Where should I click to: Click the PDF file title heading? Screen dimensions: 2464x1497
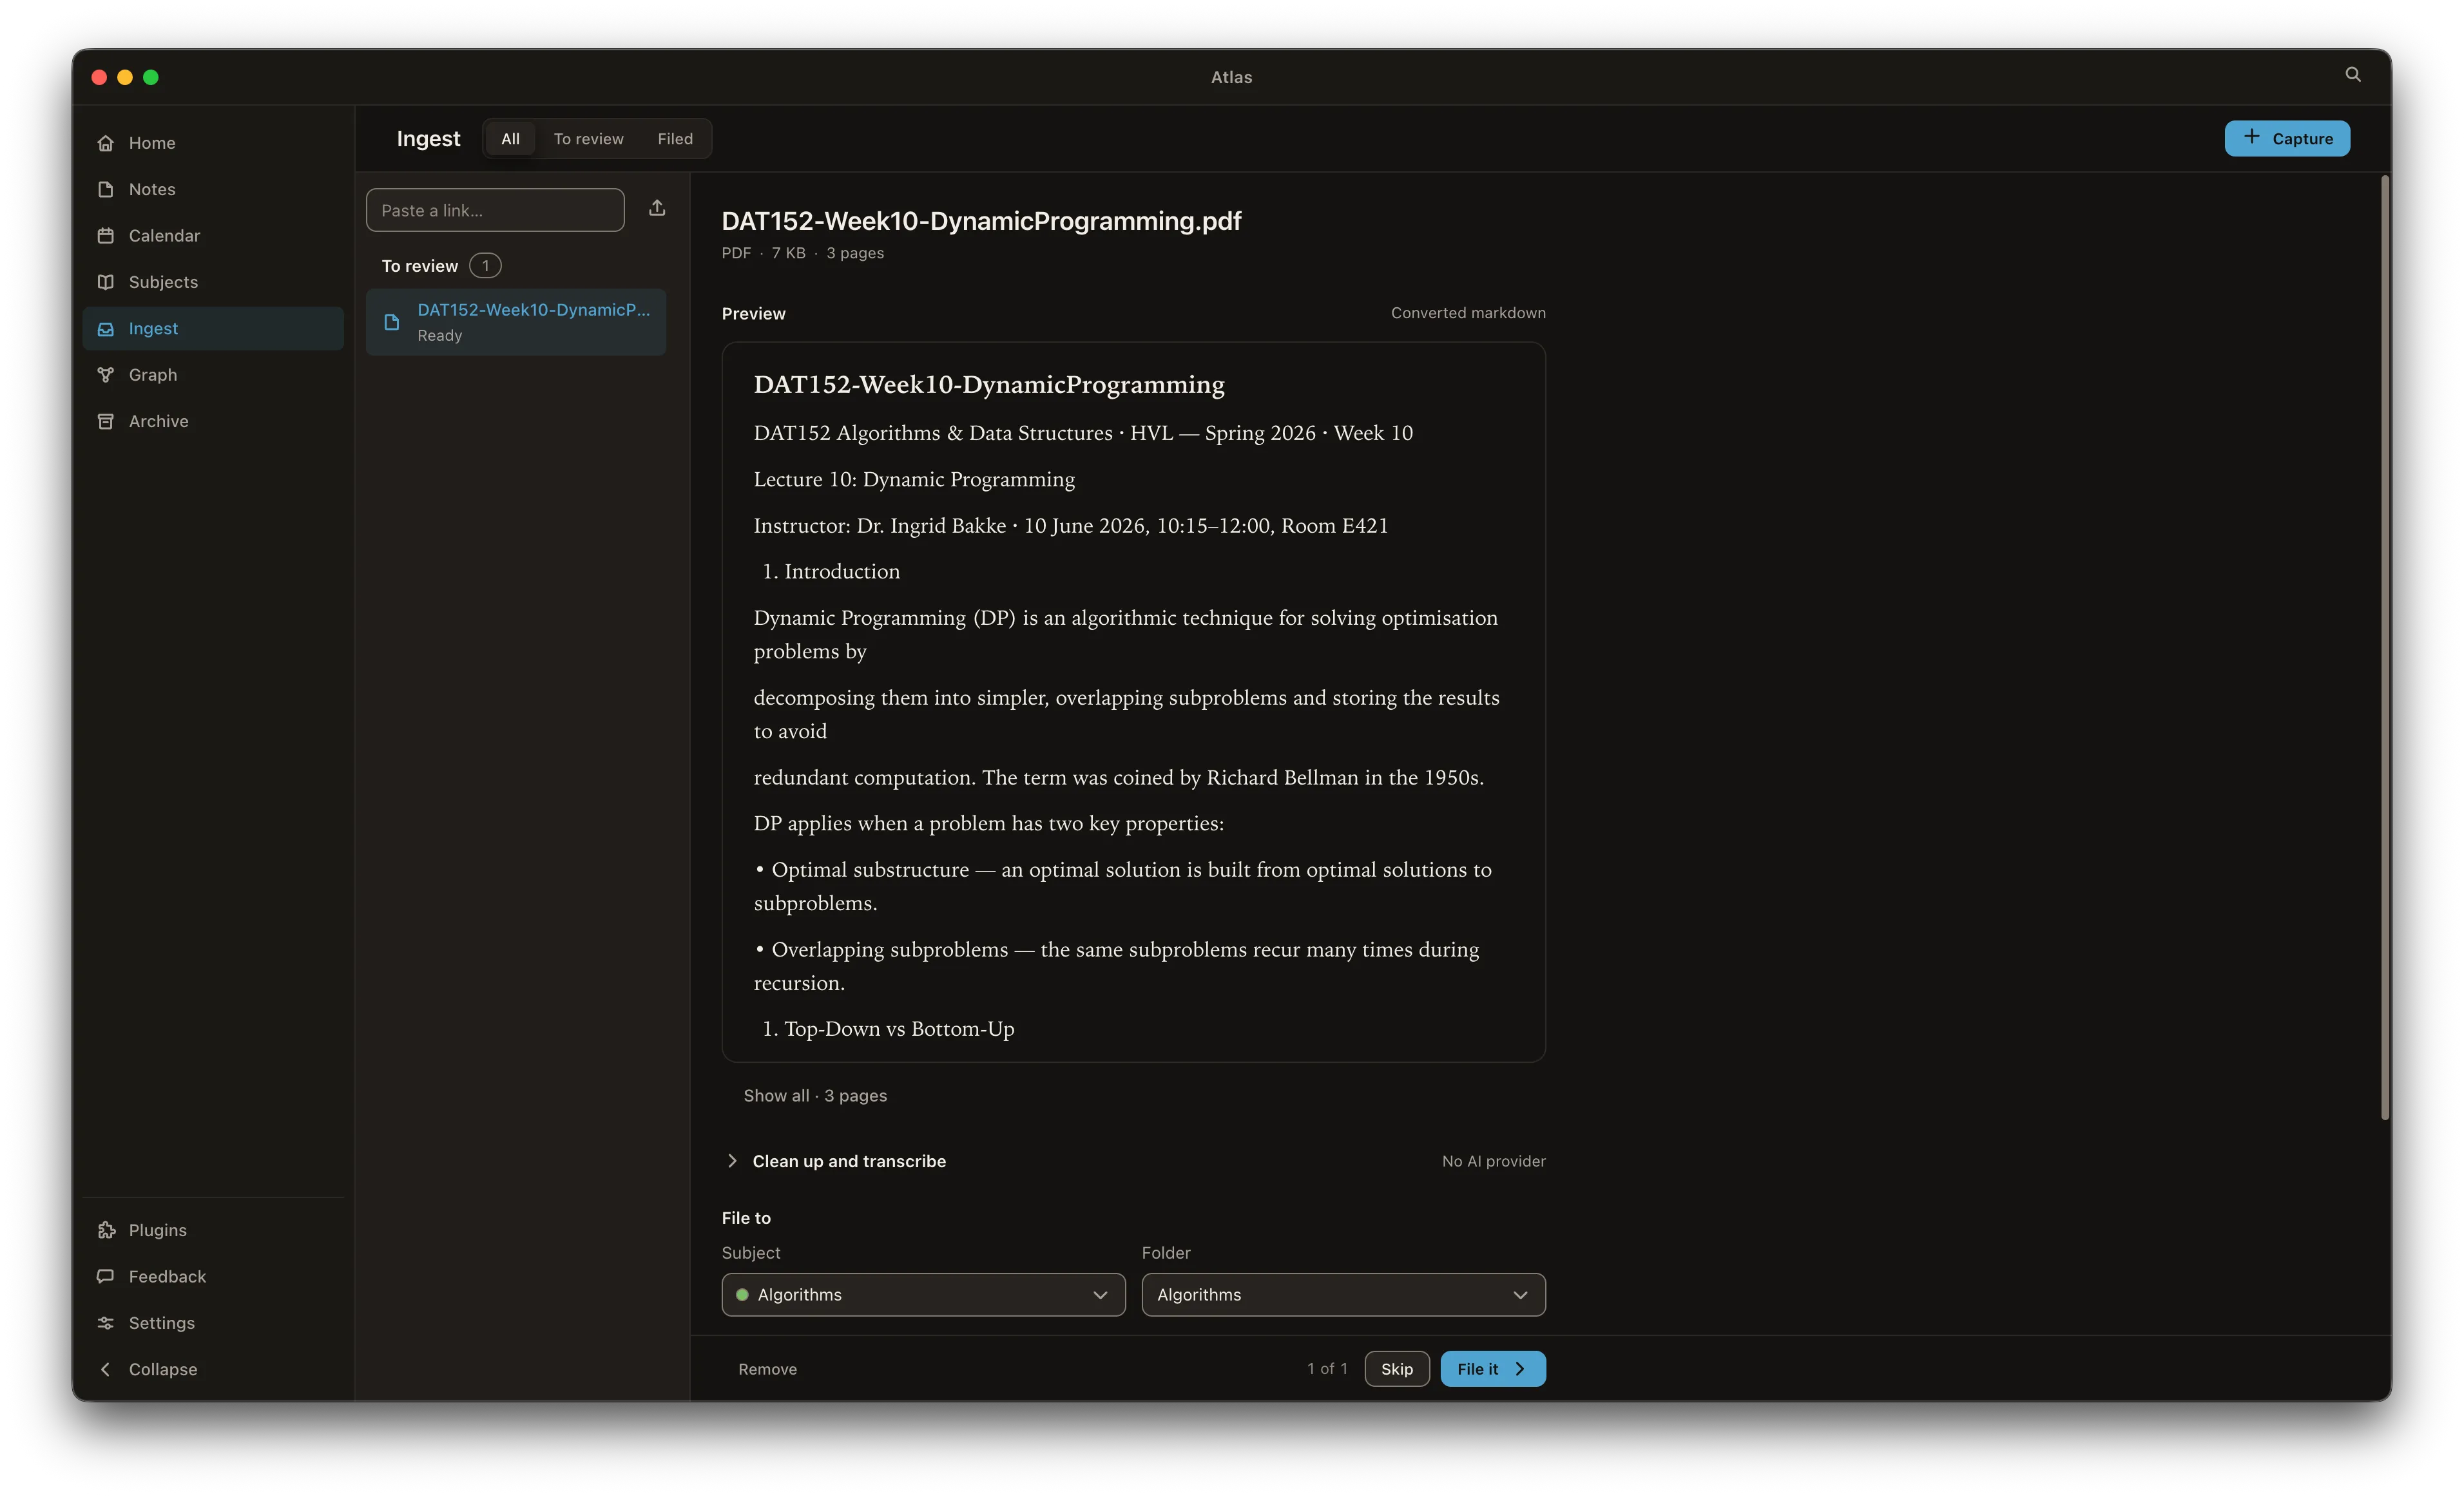click(981, 221)
